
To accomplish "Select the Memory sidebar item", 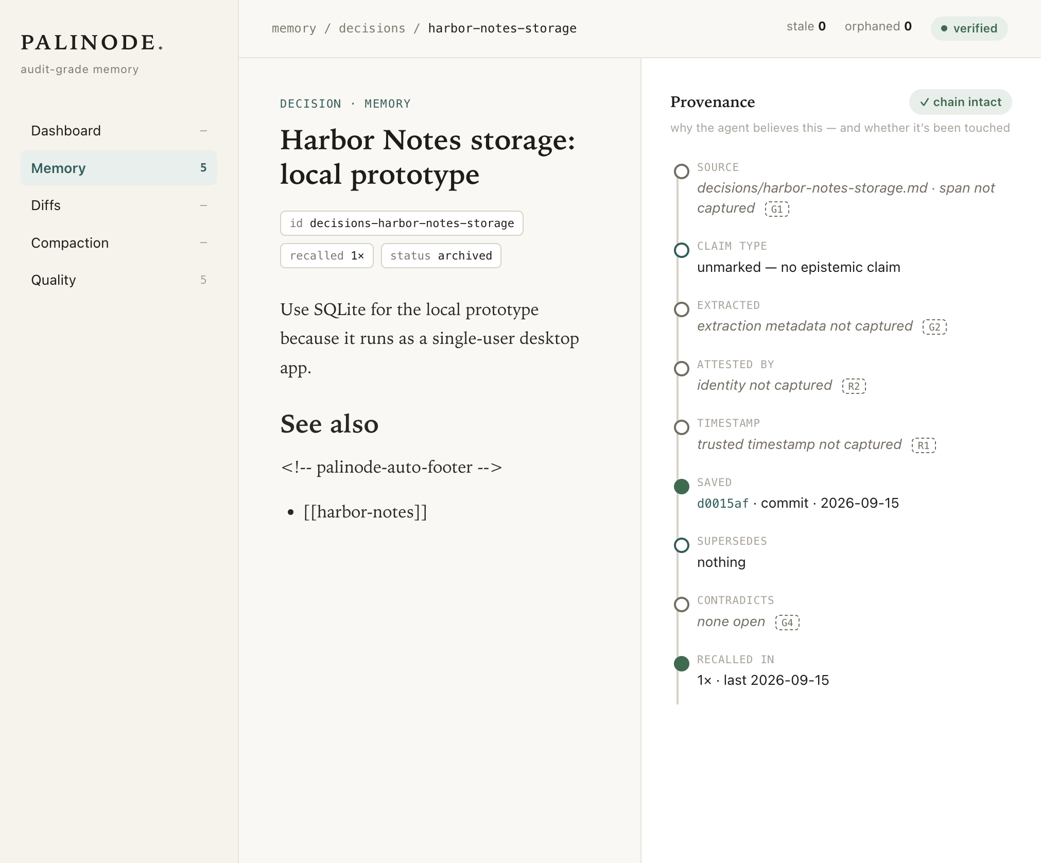I will coord(118,168).
